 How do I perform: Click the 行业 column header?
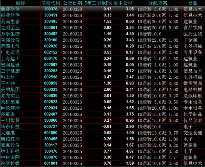point(193,3)
